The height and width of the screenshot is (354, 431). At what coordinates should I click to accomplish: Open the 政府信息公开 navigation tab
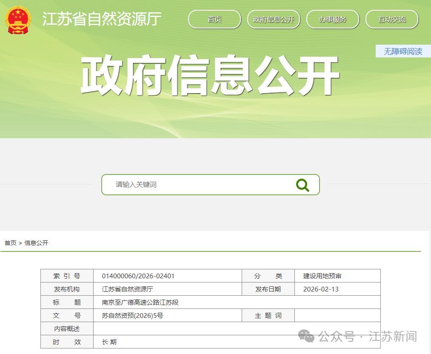(274, 19)
